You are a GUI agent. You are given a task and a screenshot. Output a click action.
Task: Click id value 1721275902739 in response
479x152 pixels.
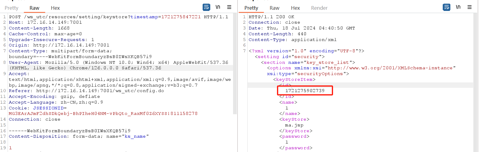tap(305, 91)
